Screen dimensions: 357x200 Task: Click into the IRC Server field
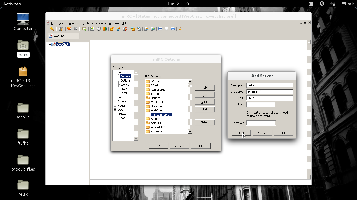click(270, 92)
